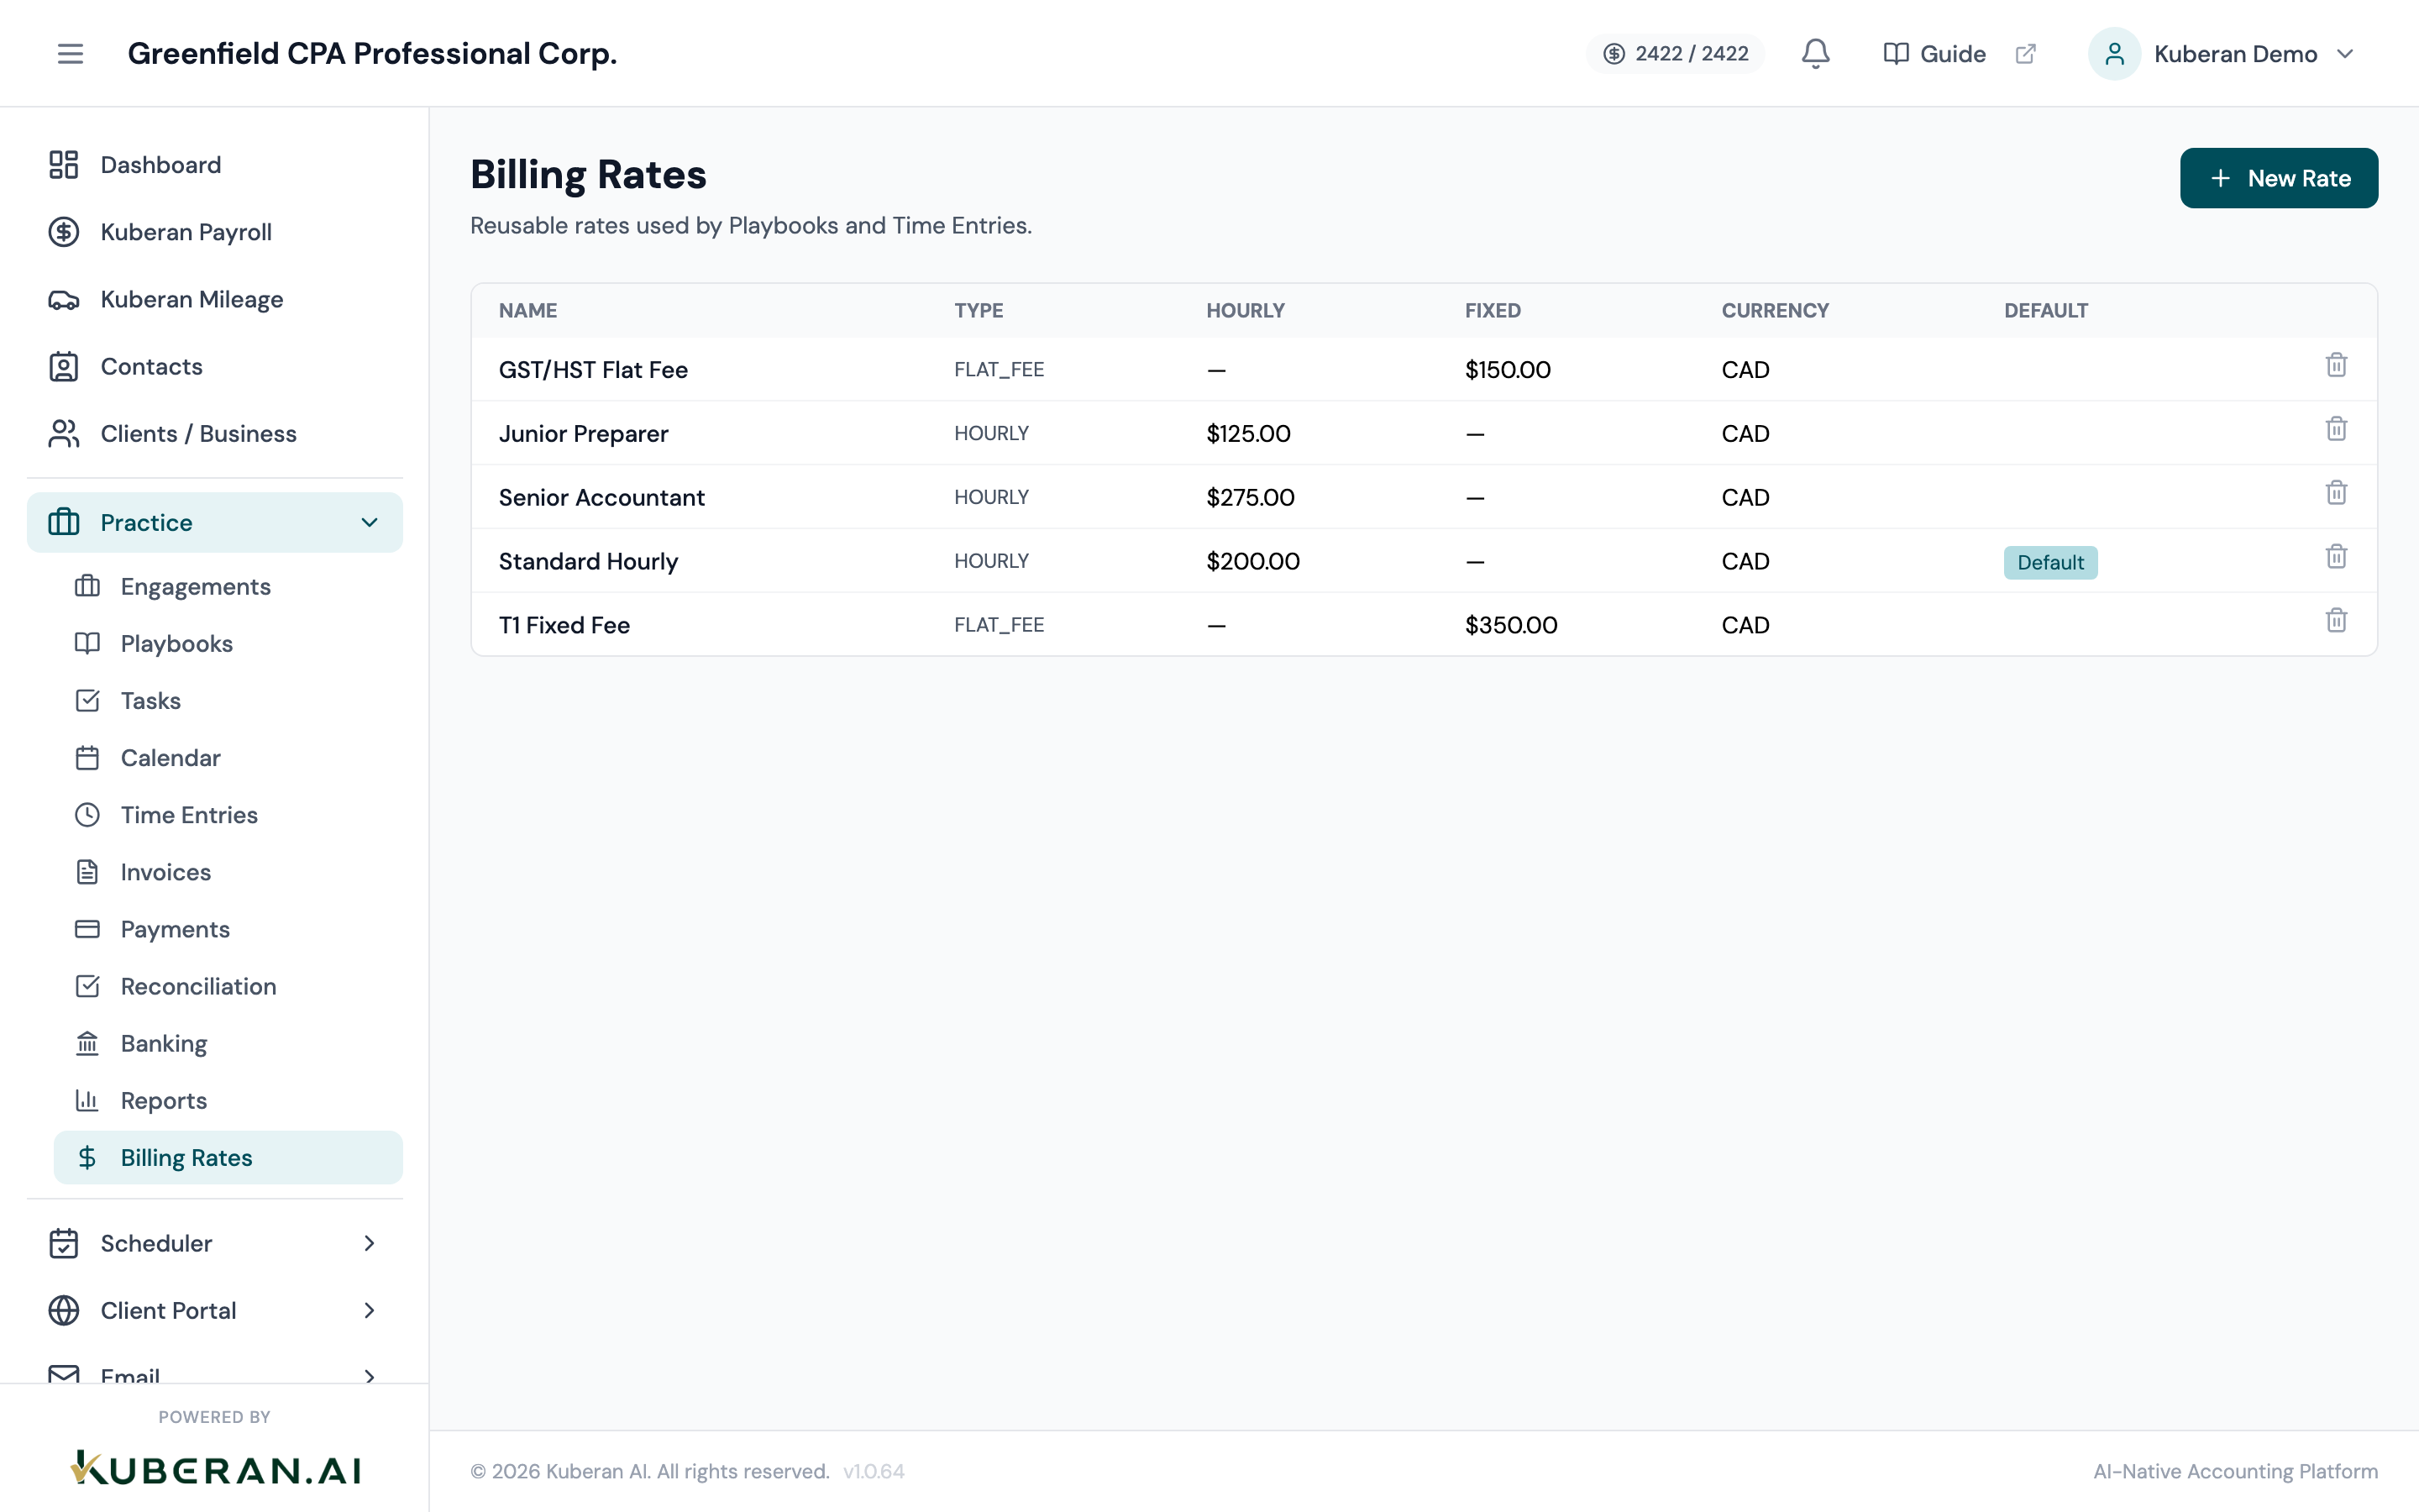Screen dimensions: 2419x1512
Task: Click the Scheduler calendar icon
Action: click(64, 1243)
